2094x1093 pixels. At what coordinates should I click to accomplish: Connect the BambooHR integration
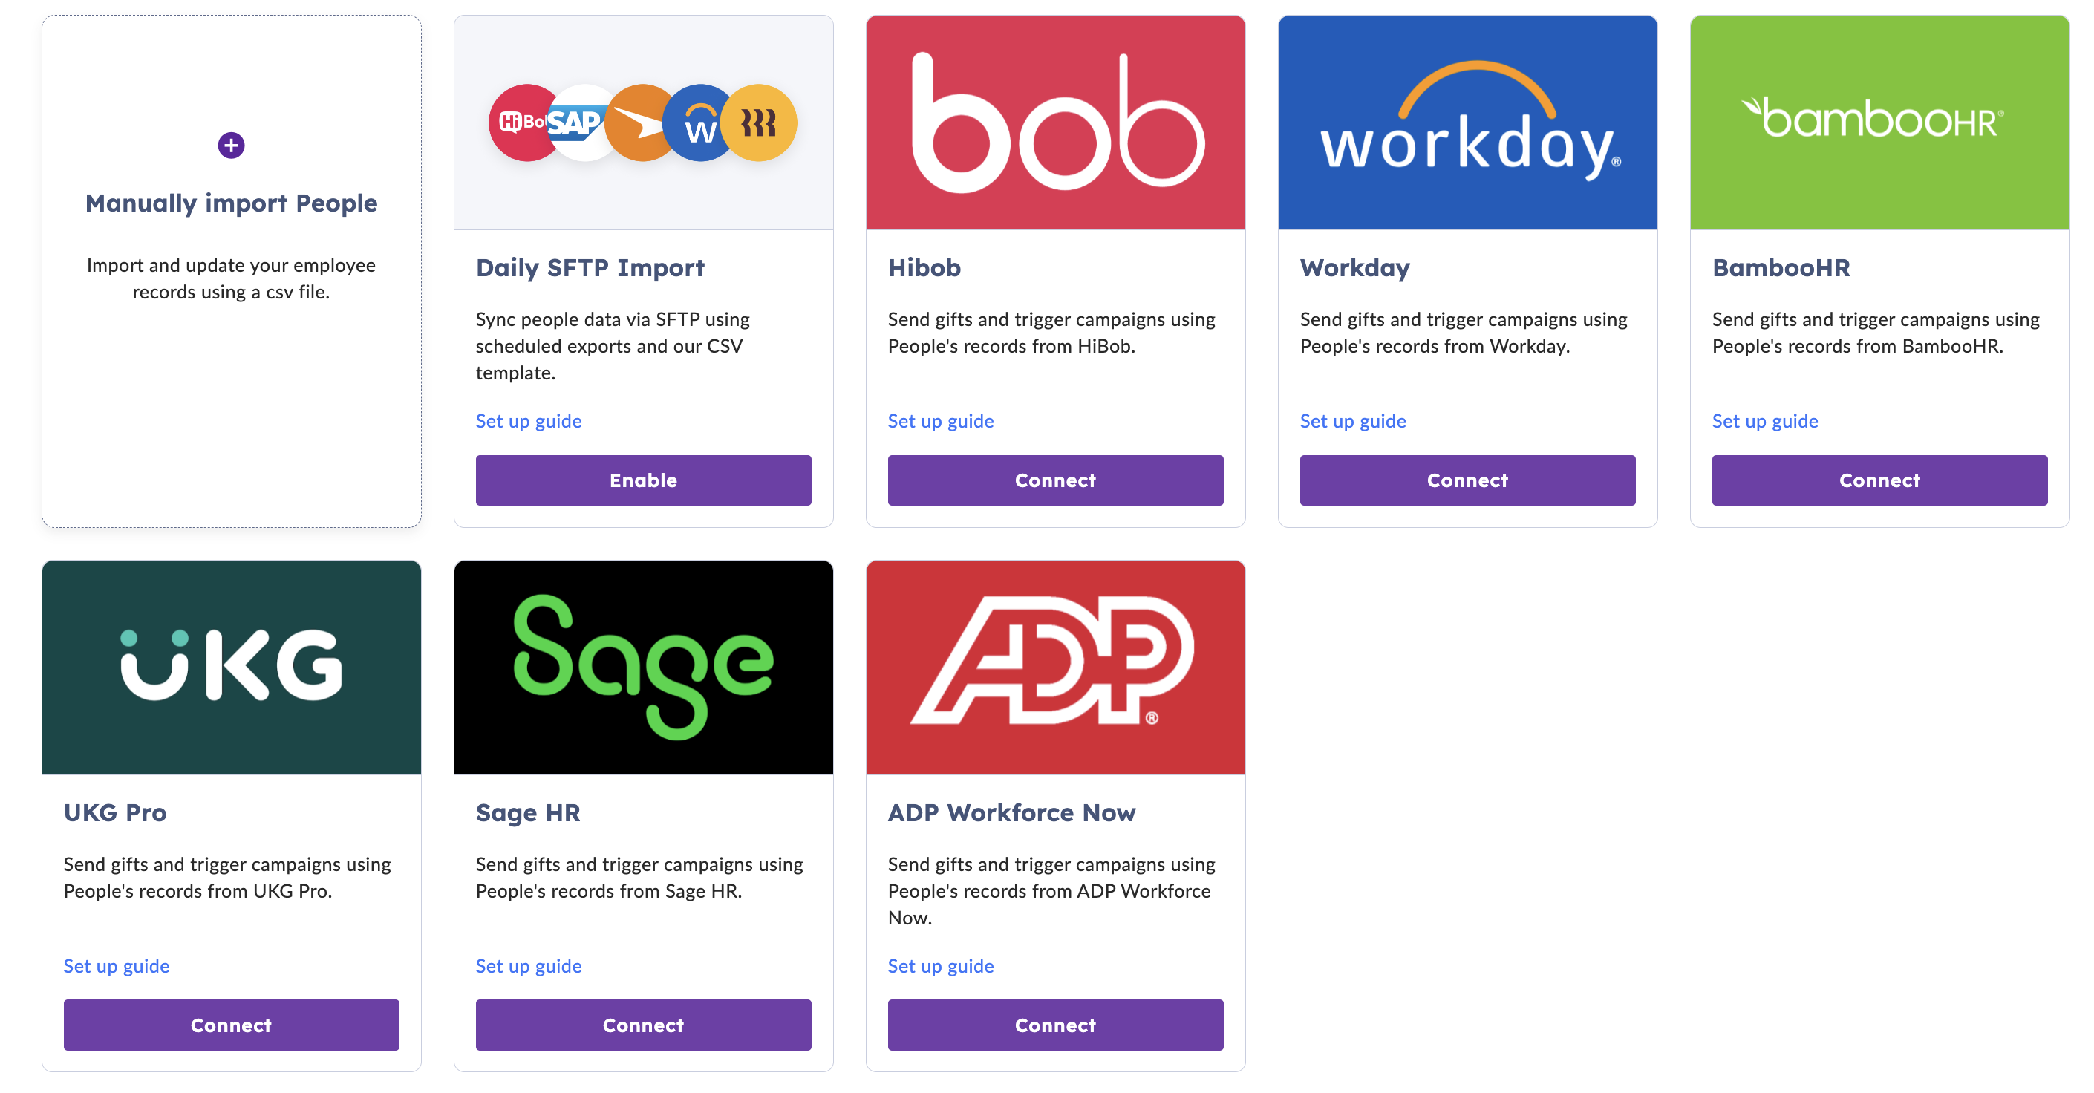(x=1879, y=480)
